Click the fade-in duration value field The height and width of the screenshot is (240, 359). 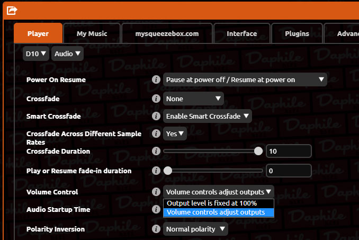click(x=288, y=171)
